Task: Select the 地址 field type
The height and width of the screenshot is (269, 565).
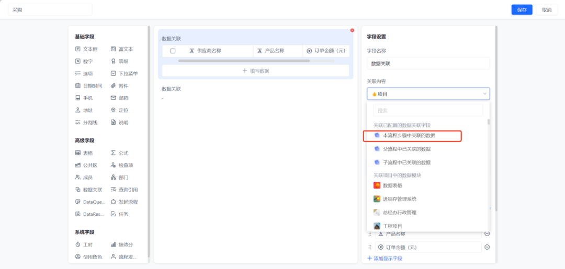Action: point(84,110)
